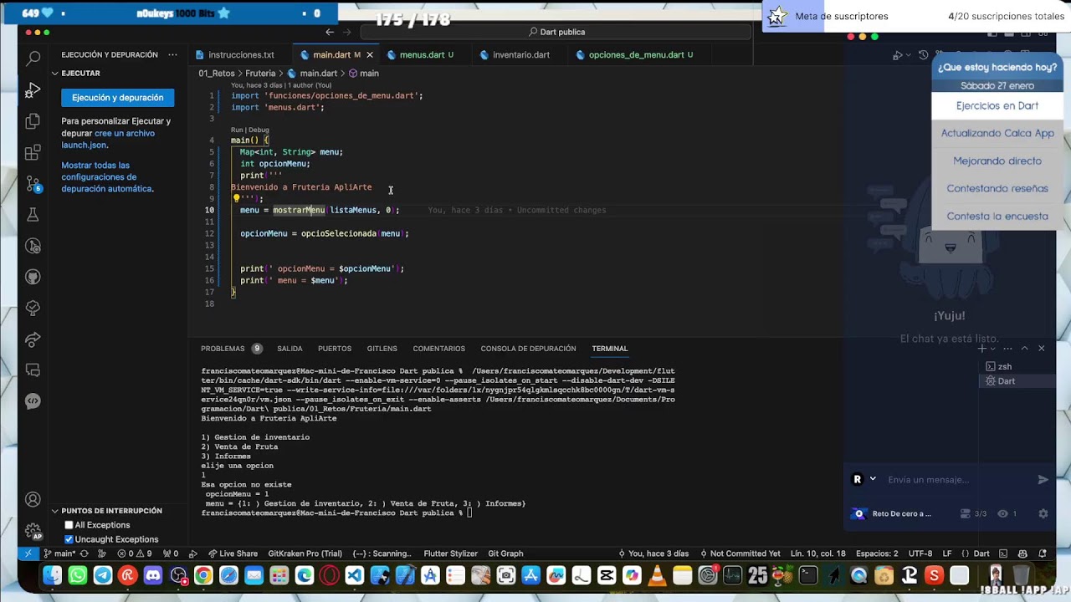Click the main symbol in breadcrumb

pos(363,74)
